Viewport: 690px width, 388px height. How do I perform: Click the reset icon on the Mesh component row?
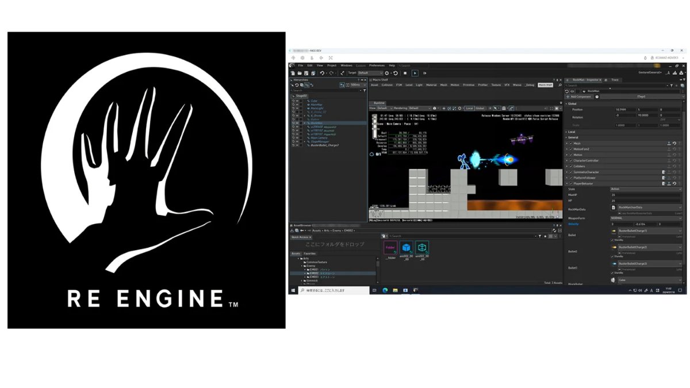[674, 143]
